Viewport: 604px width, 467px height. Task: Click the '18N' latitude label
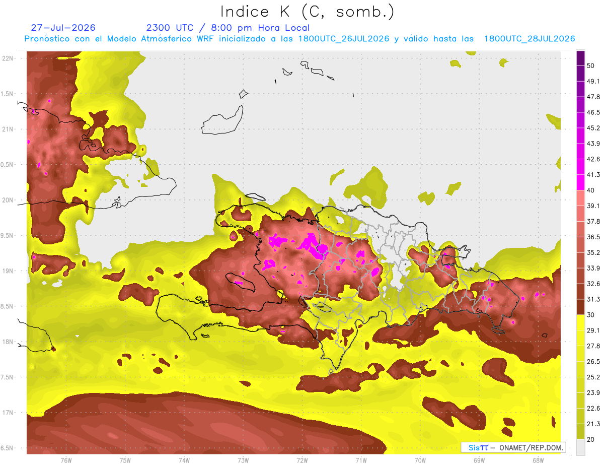(x=9, y=342)
